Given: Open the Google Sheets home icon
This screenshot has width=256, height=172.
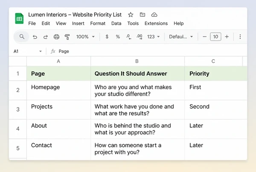Looking at the screenshot, I should [x=19, y=18].
